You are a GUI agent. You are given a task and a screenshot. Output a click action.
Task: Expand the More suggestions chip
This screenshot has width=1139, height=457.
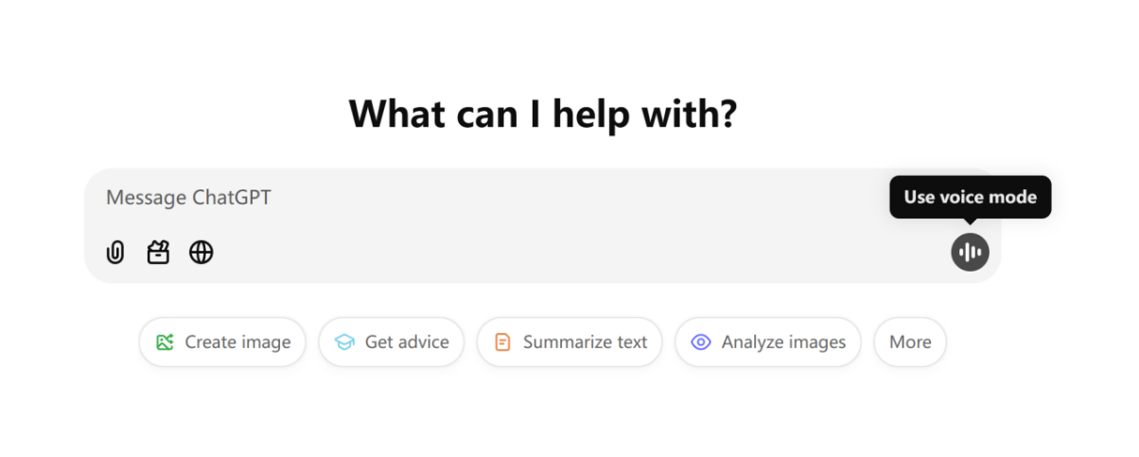coord(910,342)
